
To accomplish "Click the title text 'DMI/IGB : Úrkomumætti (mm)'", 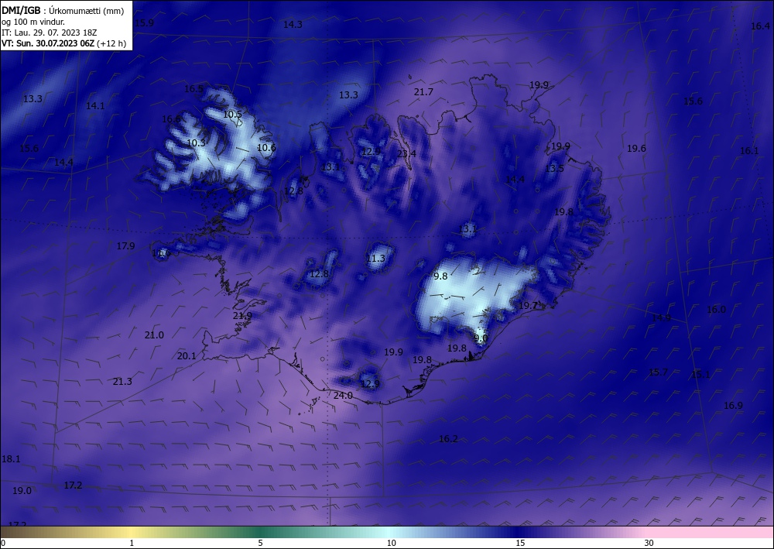I will pos(63,11).
